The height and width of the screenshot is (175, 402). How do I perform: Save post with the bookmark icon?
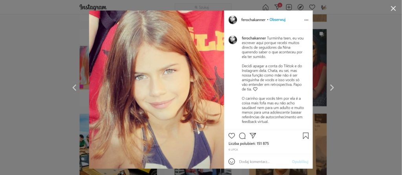[305, 136]
